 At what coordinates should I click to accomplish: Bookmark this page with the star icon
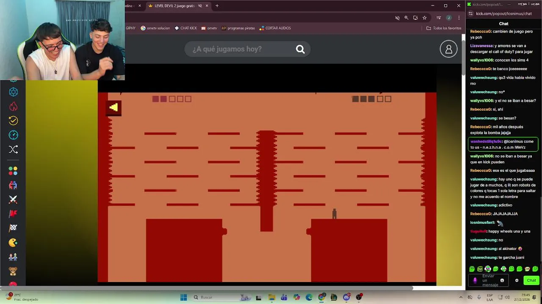[x=424, y=18]
